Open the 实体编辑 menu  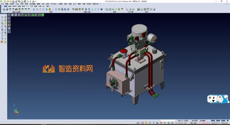coord(32,4)
